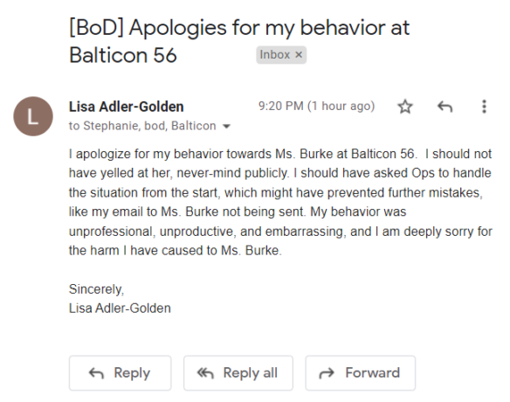
Task: Click the 'Sincerely,' closing line
Action: [96, 289]
